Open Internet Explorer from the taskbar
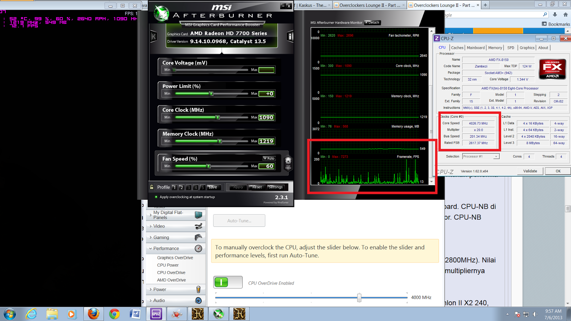 point(31,314)
